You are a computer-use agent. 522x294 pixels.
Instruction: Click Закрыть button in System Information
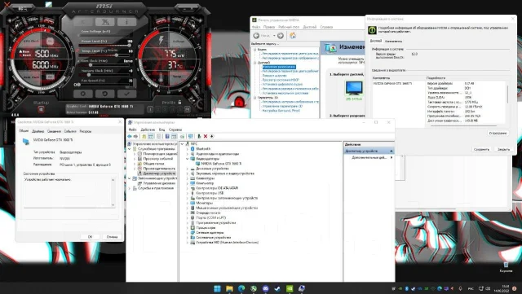(503, 149)
